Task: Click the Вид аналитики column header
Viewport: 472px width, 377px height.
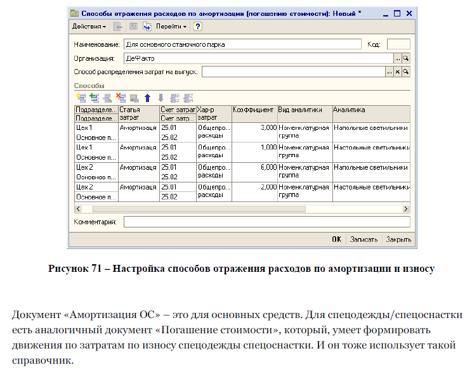Action: 305,113
